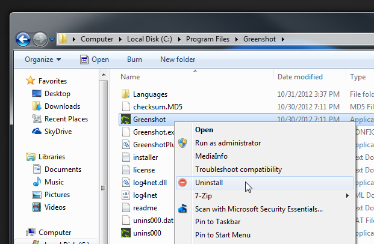Image resolution: width=374 pixels, height=244 pixels.
Task: Click the Back navigation arrow button
Action: (23, 39)
